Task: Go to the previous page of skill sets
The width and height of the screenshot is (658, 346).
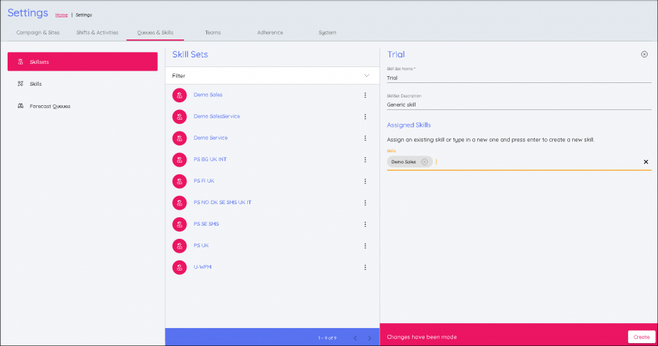Action: coord(355,338)
